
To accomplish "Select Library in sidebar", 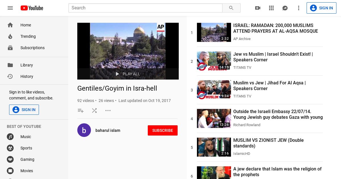I will coord(34,65).
